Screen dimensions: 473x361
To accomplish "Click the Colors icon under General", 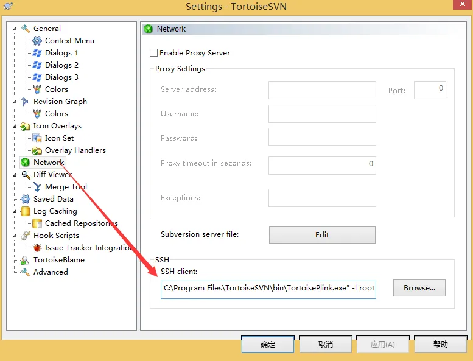I will [x=37, y=89].
